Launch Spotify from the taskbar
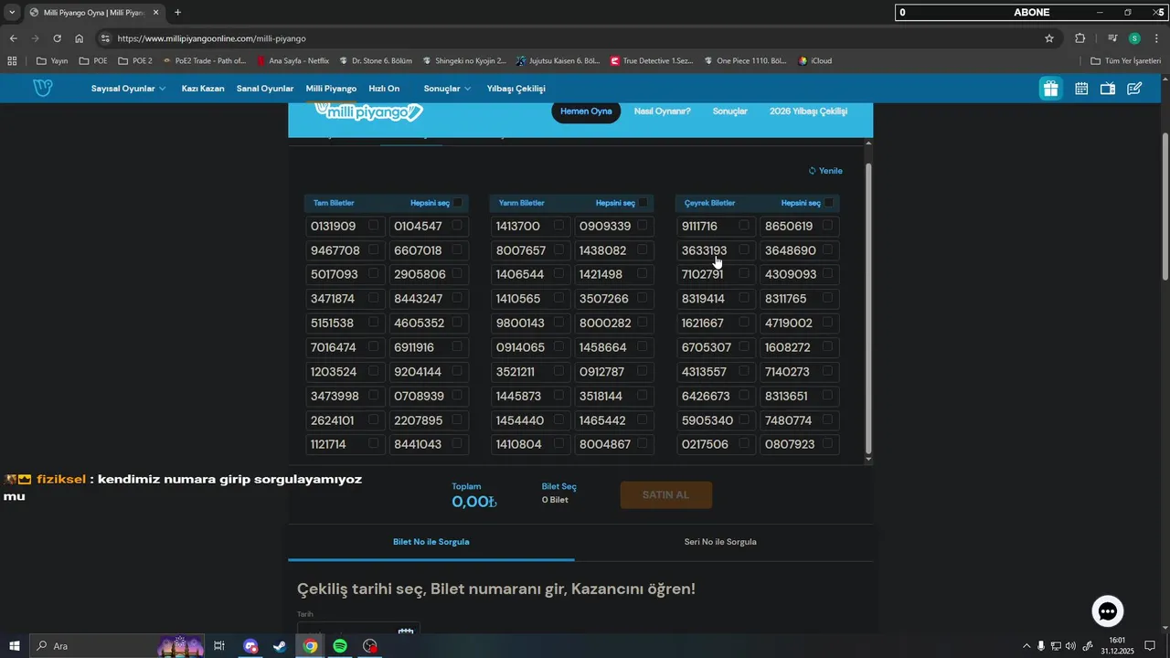Screen dimensions: 1170x658 (340, 646)
